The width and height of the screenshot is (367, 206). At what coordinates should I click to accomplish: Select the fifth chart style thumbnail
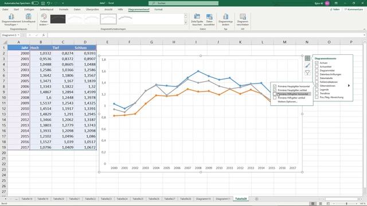point(125,19)
